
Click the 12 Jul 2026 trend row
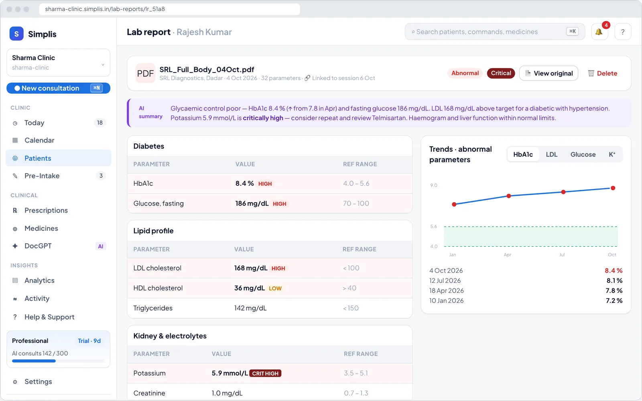pyautogui.click(x=526, y=281)
